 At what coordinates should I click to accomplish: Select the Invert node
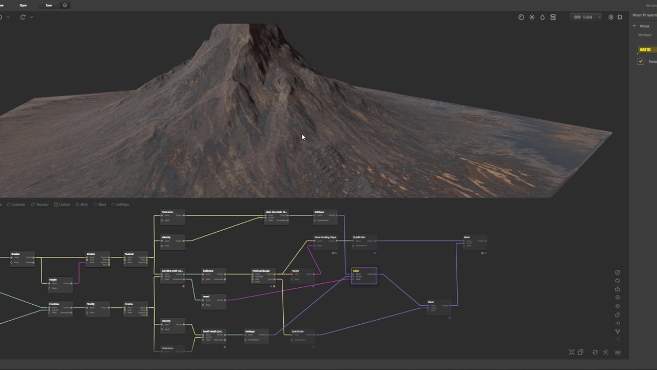(x=214, y=301)
